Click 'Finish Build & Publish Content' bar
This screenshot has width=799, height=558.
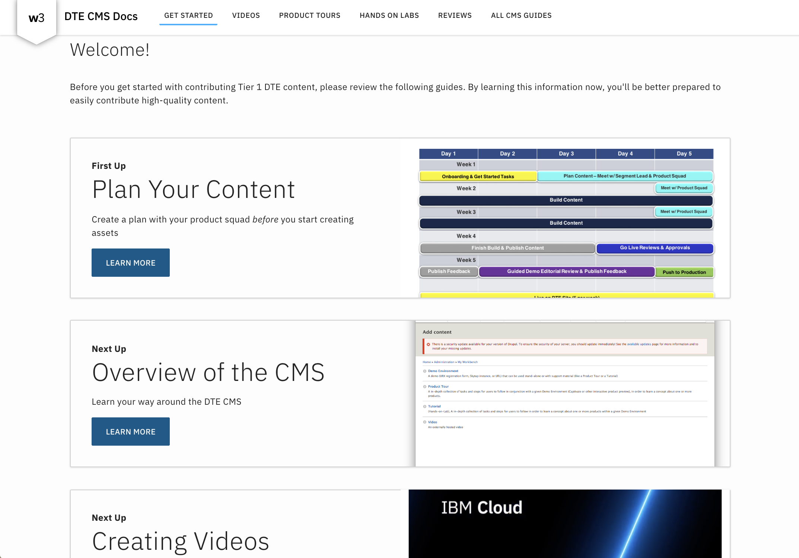[507, 248]
